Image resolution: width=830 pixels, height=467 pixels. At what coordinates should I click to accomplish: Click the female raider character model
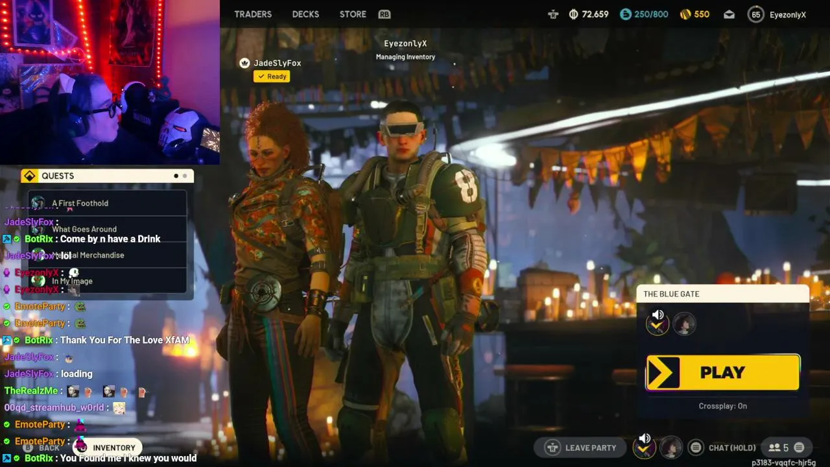pos(279,279)
